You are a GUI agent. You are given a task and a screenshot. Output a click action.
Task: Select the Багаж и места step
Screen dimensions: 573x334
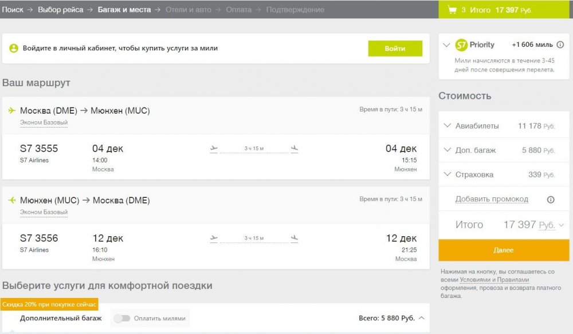[x=124, y=10]
